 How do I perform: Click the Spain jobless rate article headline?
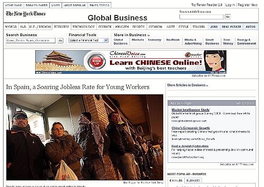pyautogui.click(x=77, y=87)
